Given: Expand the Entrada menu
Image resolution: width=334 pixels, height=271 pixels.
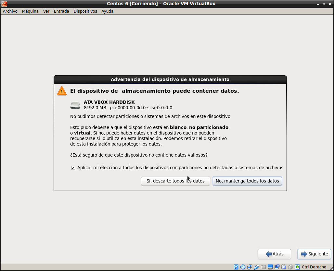Looking at the screenshot, I should (61, 11).
